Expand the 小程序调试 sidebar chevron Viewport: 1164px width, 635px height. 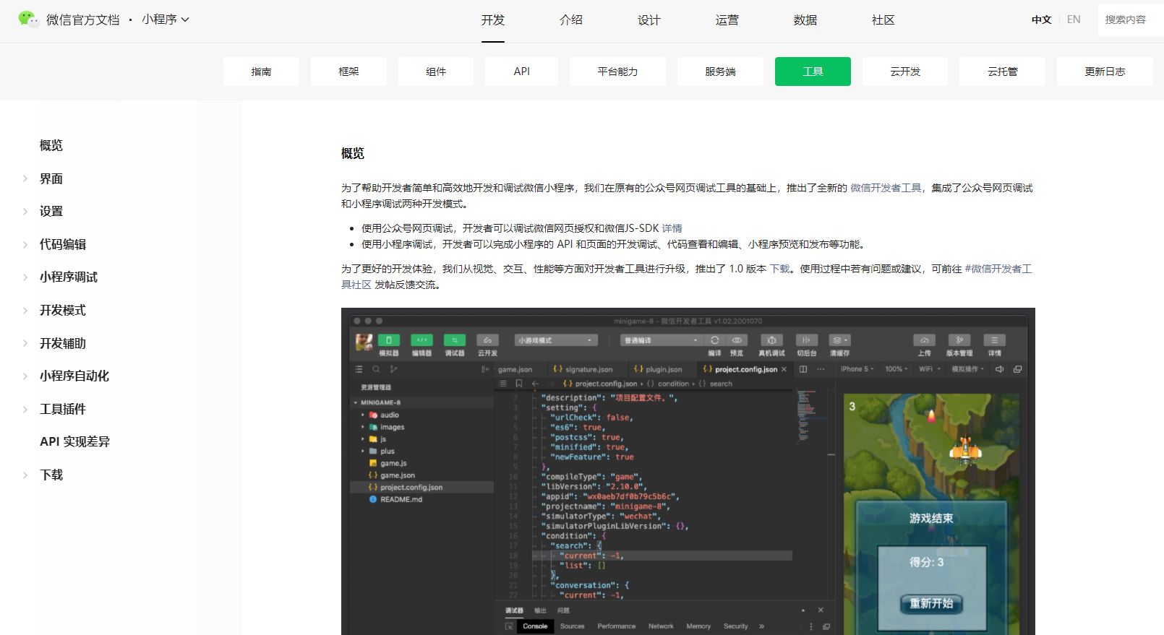click(x=25, y=277)
